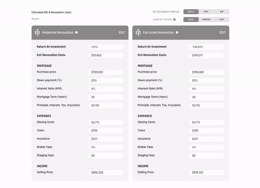Screen dimensions: 260x188
Task: Switch ROI calculation method to RENT
Action: tap(206, 12)
